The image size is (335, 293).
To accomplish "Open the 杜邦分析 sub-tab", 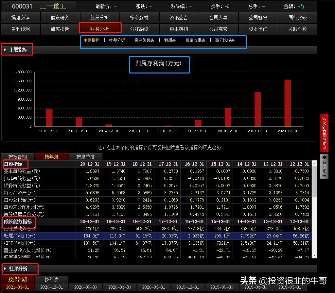I will [x=117, y=42].
